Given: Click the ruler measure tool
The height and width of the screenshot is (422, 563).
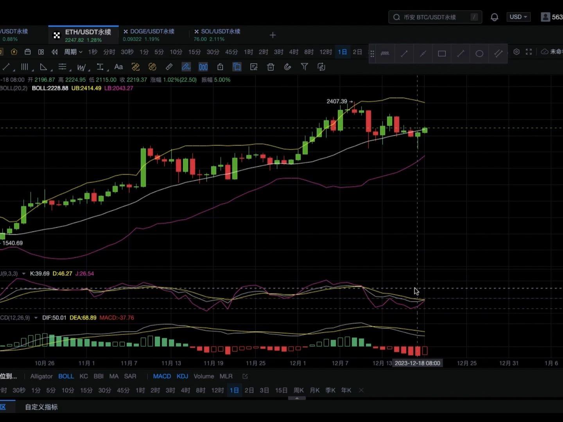Looking at the screenshot, I should 169,67.
